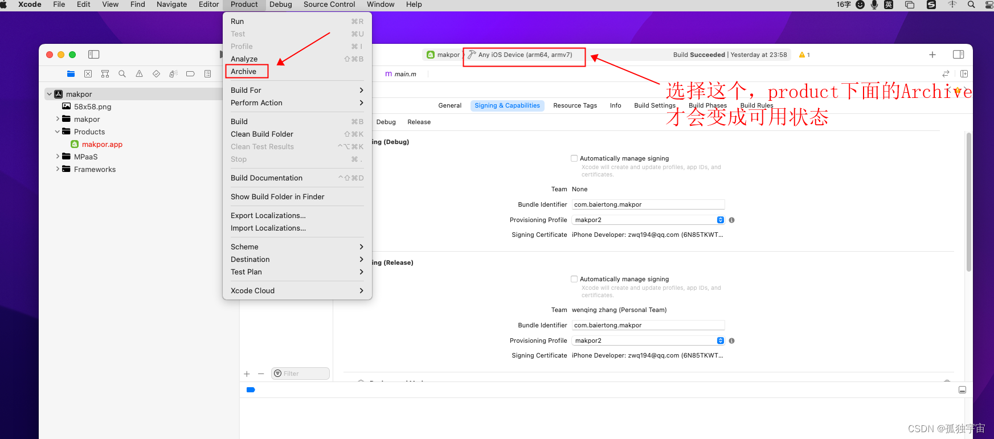
Task: Click the makpor scheme selector
Action: point(443,55)
